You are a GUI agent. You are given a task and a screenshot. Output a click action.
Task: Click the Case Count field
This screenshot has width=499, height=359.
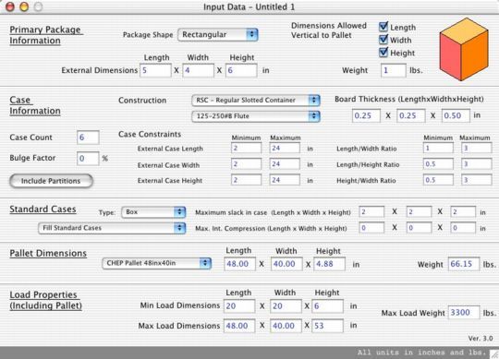[88, 138]
